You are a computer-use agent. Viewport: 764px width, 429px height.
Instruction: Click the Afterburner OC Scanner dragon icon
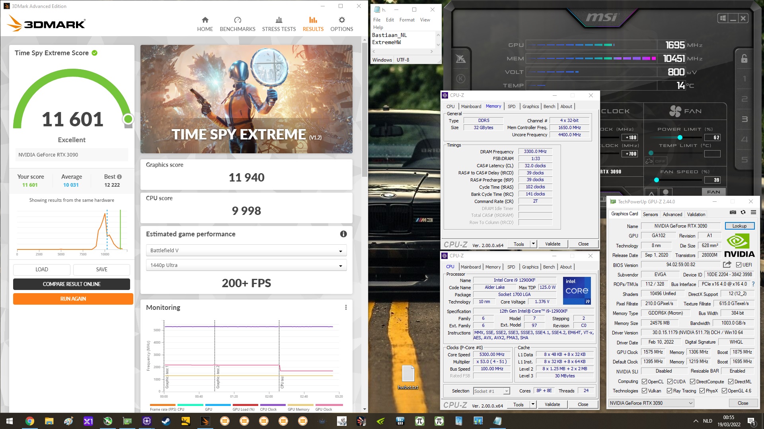click(x=461, y=59)
